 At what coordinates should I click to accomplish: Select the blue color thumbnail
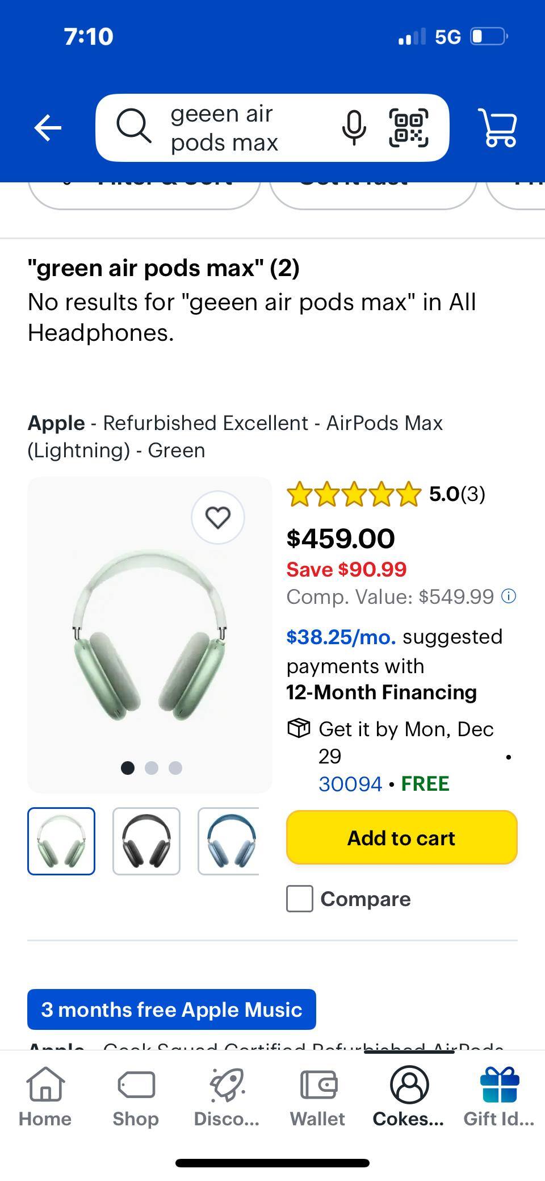point(229,841)
